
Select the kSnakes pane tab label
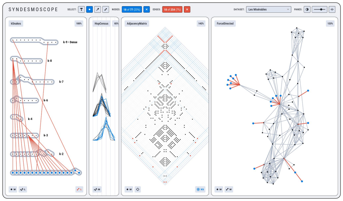coord(16,23)
